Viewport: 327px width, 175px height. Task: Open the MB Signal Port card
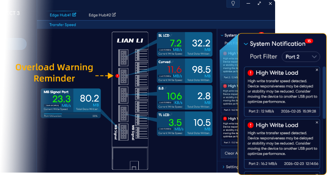coord(71,103)
